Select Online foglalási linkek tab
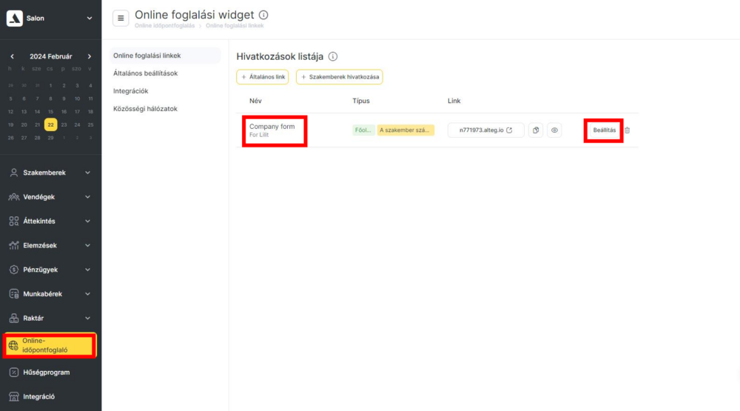The image size is (740, 411). click(x=165, y=56)
